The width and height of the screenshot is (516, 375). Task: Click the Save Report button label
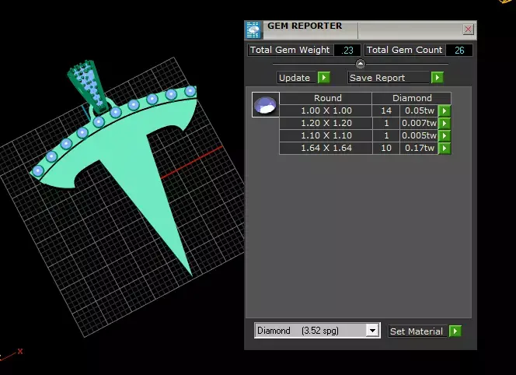389,78
